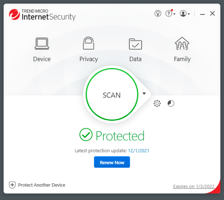This screenshot has width=224, height=200.
Task: Select the Family label
Action: coord(182,59)
